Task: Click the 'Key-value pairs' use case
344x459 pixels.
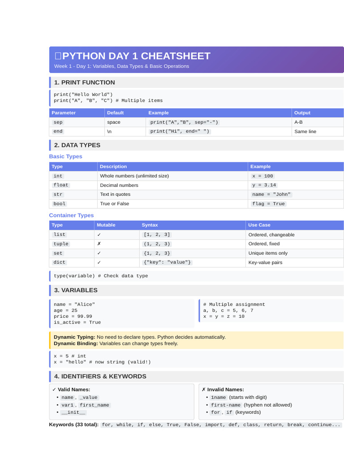Action: (265, 263)
